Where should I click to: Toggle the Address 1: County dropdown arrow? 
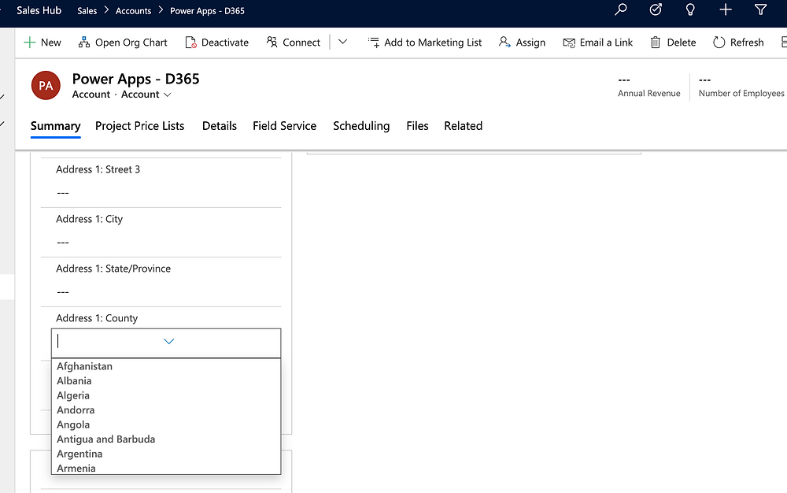click(168, 341)
